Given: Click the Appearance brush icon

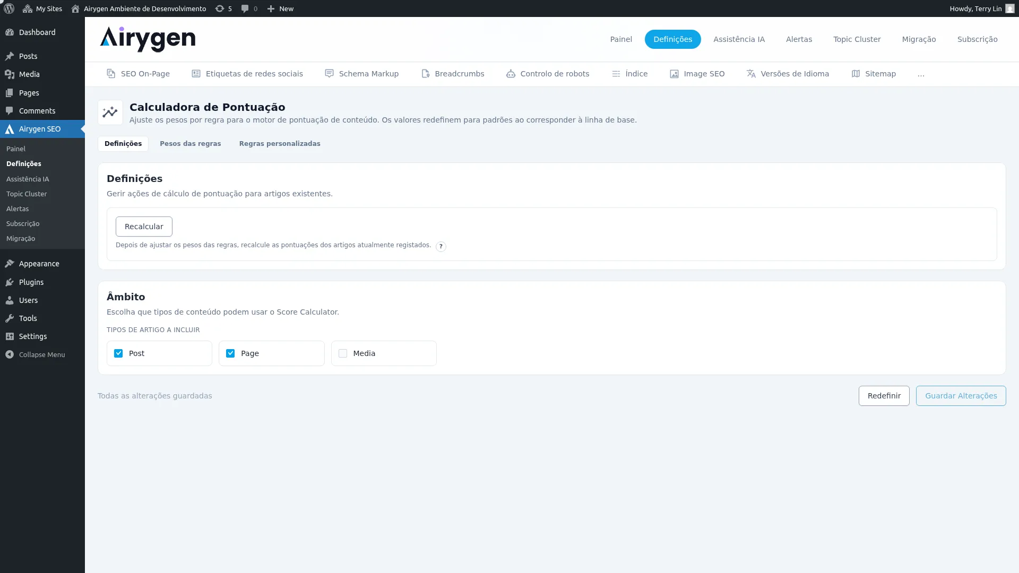Looking at the screenshot, I should (10, 264).
